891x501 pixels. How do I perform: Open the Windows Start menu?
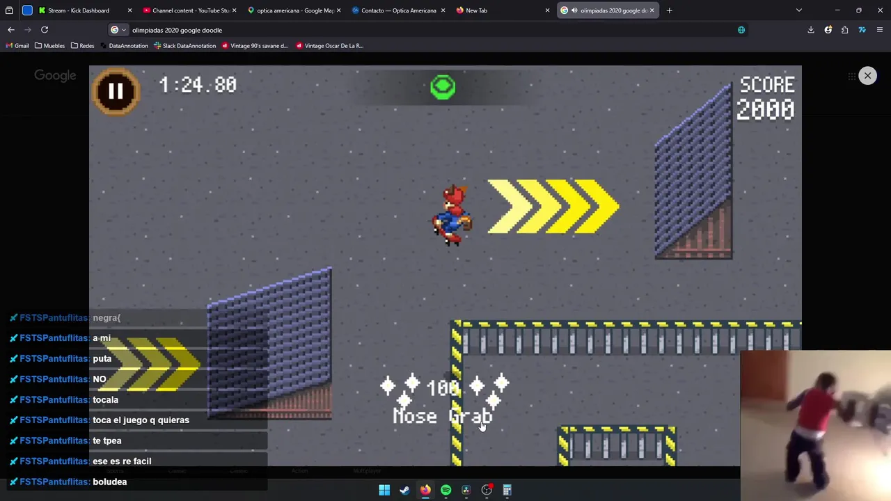pyautogui.click(x=384, y=490)
